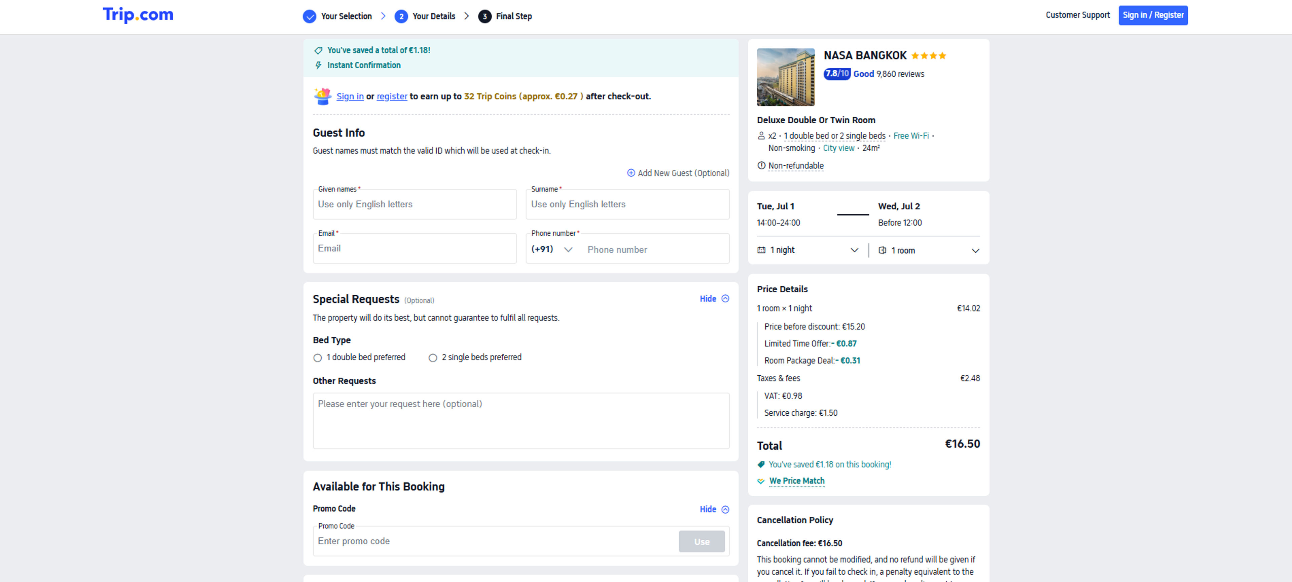The image size is (1292, 582).
Task: Click the Free Wi-Fi amenity text
Action: point(911,136)
